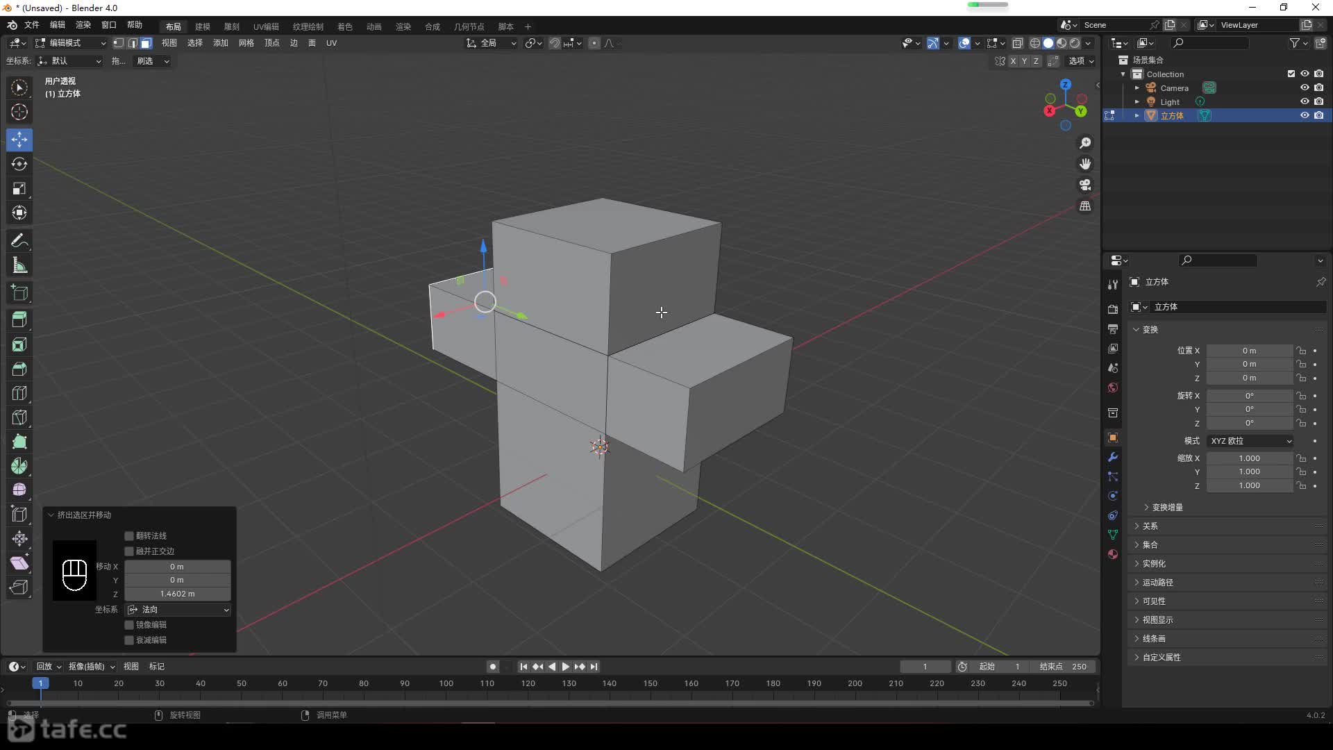Image resolution: width=1333 pixels, height=750 pixels.
Task: Enable 融并正交边 checkbox
Action: click(x=129, y=551)
